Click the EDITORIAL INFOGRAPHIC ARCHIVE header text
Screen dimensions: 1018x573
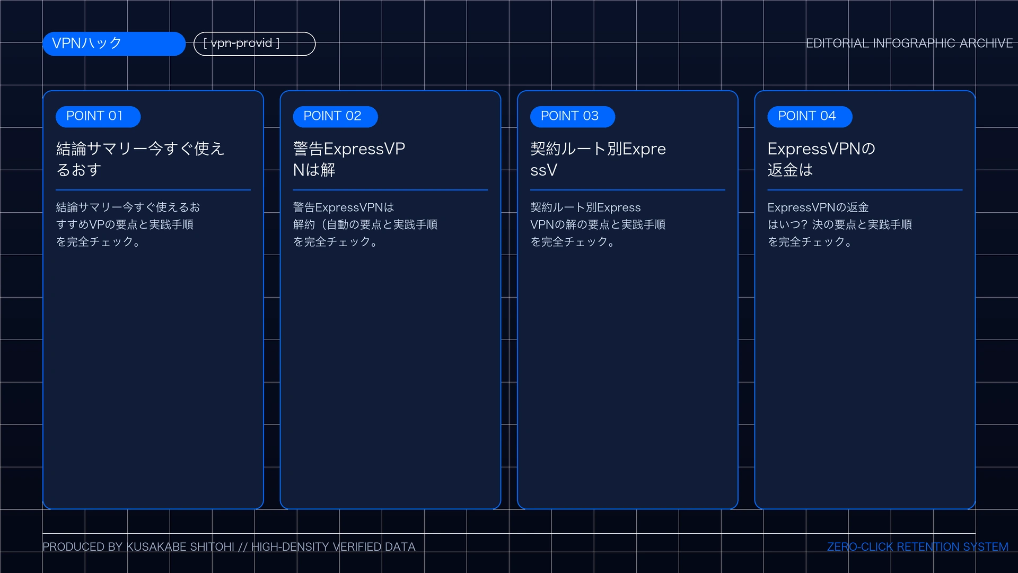[x=909, y=44]
